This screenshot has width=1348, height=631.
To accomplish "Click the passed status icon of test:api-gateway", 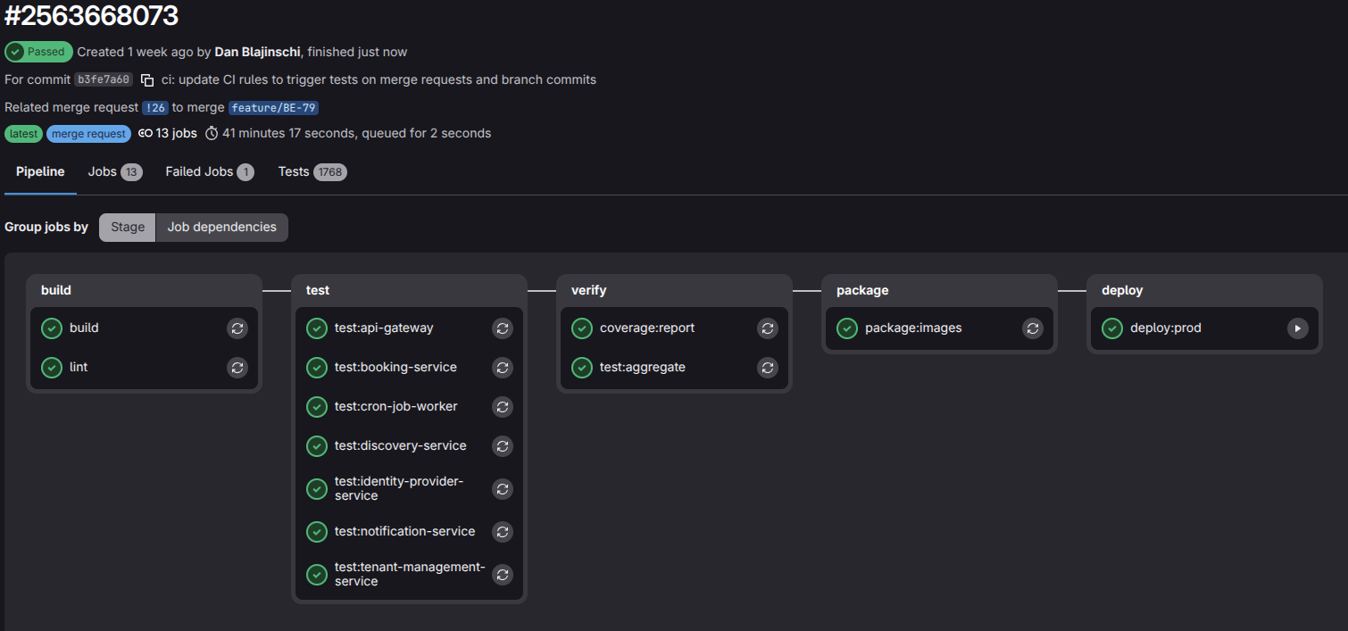I will 317,328.
